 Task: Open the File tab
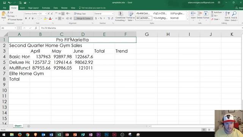click(5, 8)
